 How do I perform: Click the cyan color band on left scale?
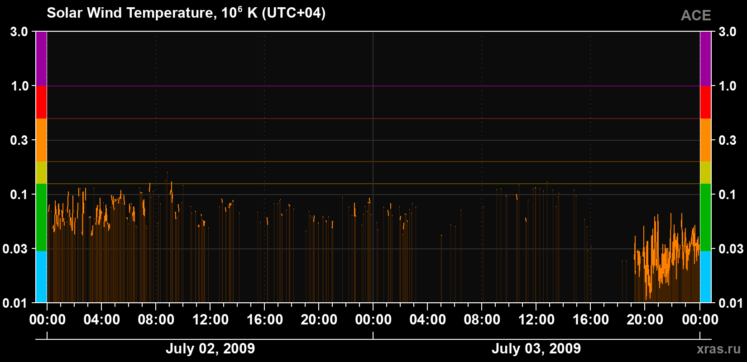[41, 277]
